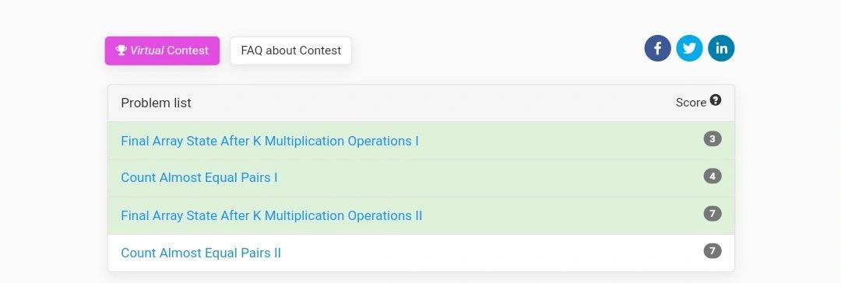The height and width of the screenshot is (283, 841).
Task: Open Final Array State After K Multiplication Operations I
Action: (x=269, y=141)
